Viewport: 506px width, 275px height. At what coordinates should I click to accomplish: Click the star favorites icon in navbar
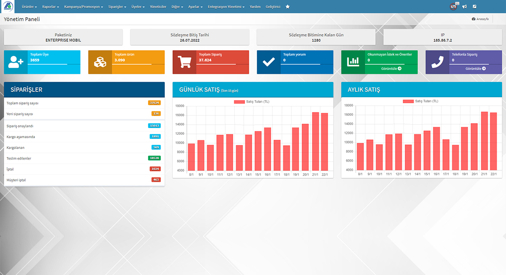288,7
